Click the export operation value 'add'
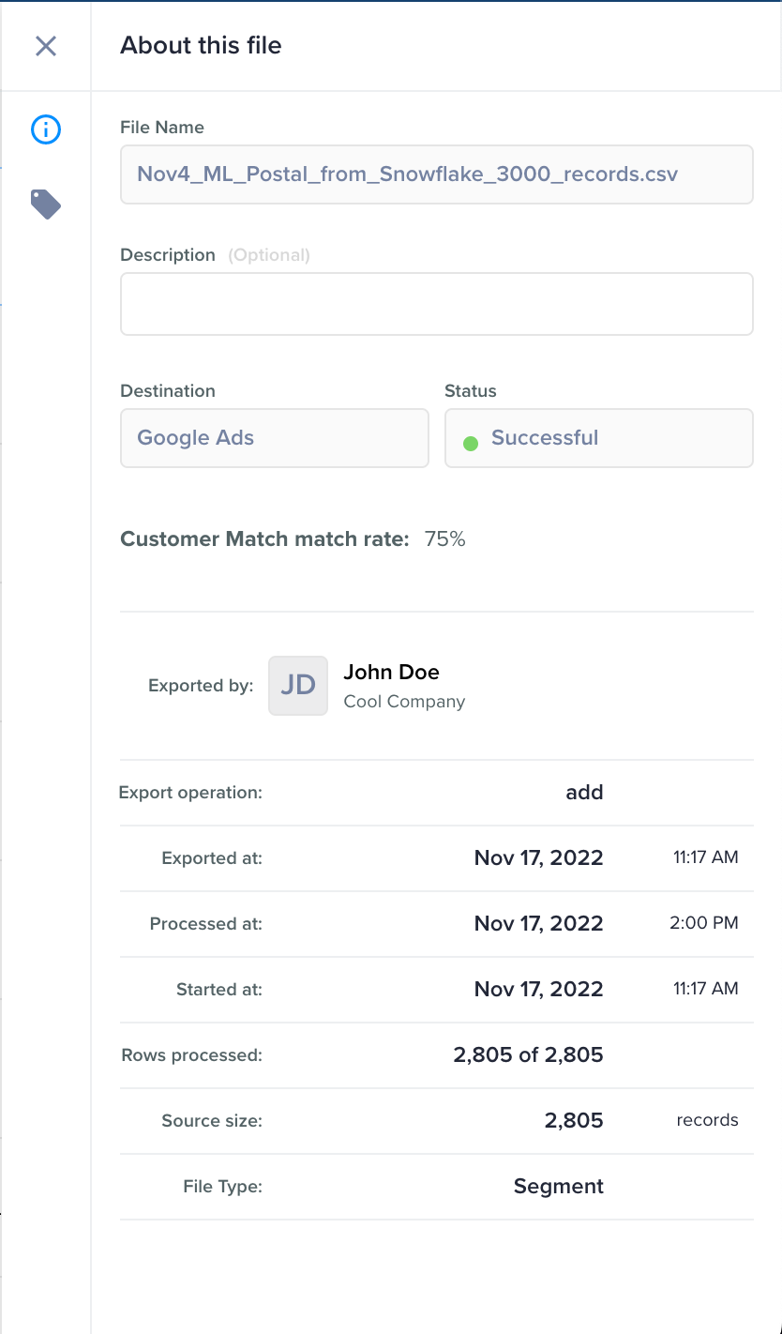This screenshot has height=1334, width=782. (x=584, y=793)
